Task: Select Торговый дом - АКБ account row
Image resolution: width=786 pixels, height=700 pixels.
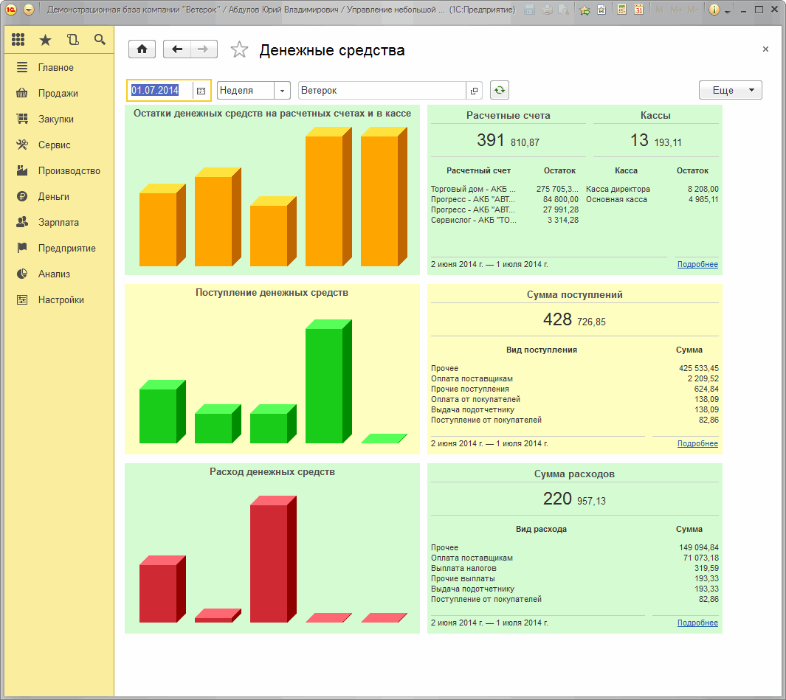Action: coord(504,189)
